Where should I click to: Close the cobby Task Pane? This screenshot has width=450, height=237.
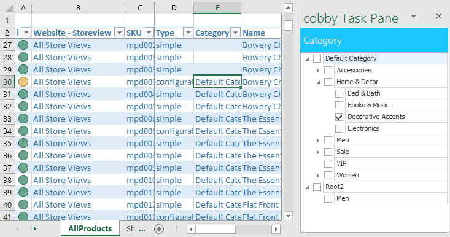(x=439, y=16)
